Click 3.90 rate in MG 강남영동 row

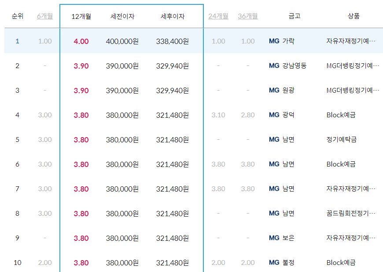coord(81,66)
